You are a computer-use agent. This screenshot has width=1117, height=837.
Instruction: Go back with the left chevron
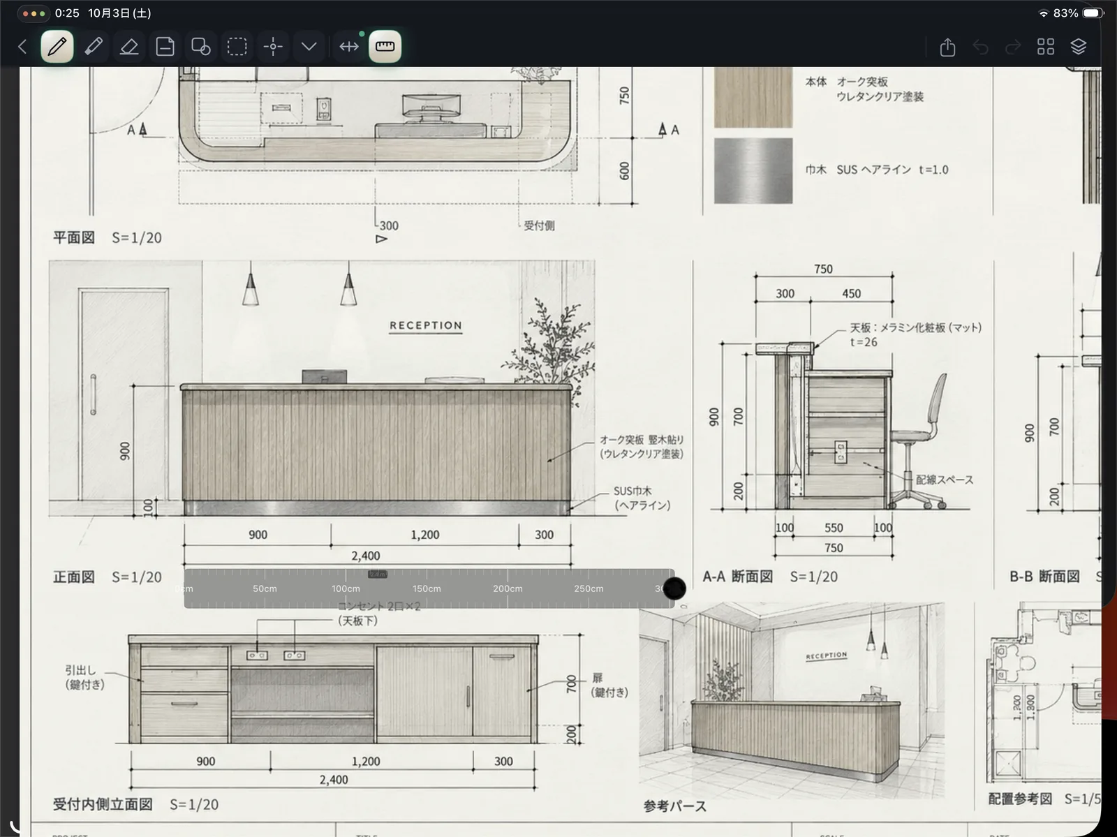[x=22, y=47]
